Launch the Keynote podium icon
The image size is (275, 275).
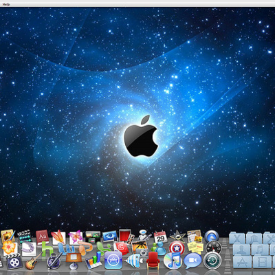point(74,261)
